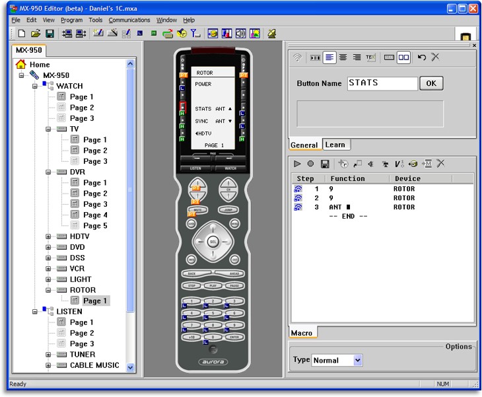
Task: Insert a delay with the clock icon
Action: pyautogui.click(x=343, y=164)
